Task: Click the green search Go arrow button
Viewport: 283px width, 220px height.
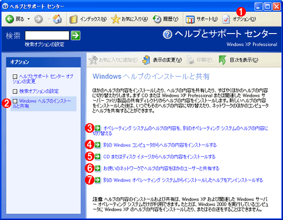Action: 75,35
